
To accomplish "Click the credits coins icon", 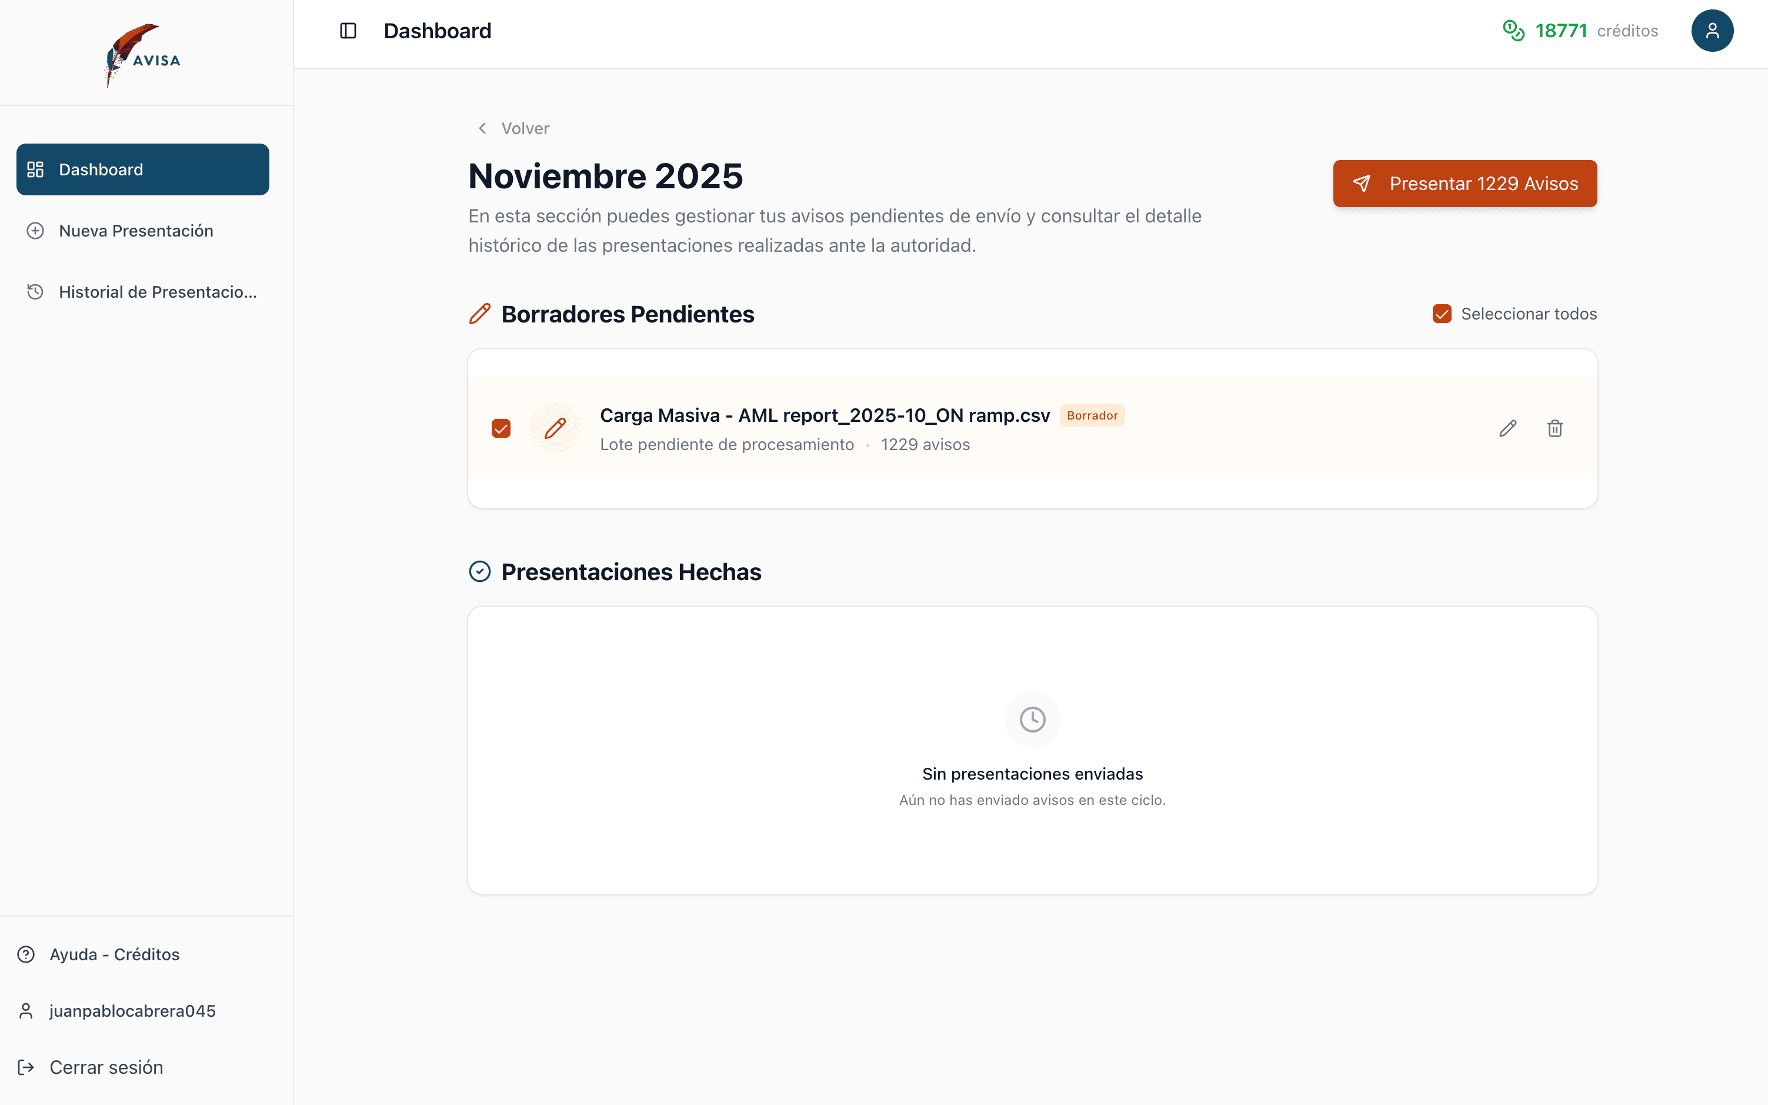I will click(x=1513, y=31).
